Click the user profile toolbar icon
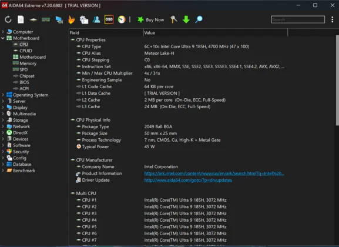339x247 pixels. 96,19
